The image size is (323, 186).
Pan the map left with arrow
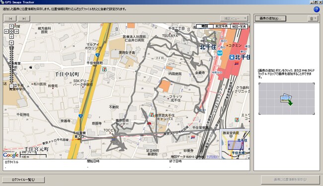click(6, 31)
